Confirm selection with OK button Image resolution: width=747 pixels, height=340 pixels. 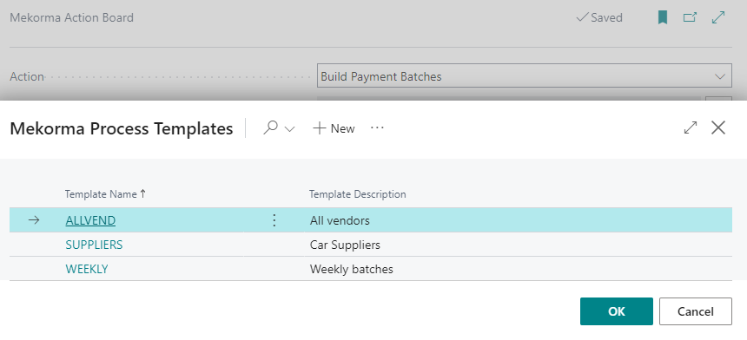617,311
